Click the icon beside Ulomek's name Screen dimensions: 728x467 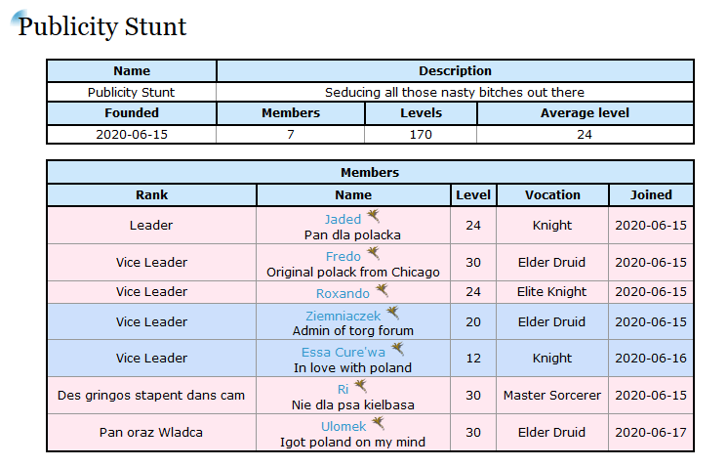[378, 424]
